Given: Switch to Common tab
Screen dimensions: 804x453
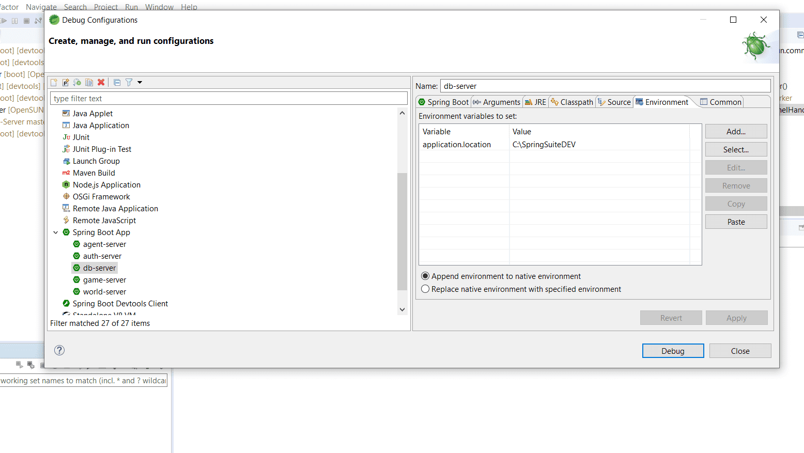Looking at the screenshot, I should pyautogui.click(x=721, y=102).
